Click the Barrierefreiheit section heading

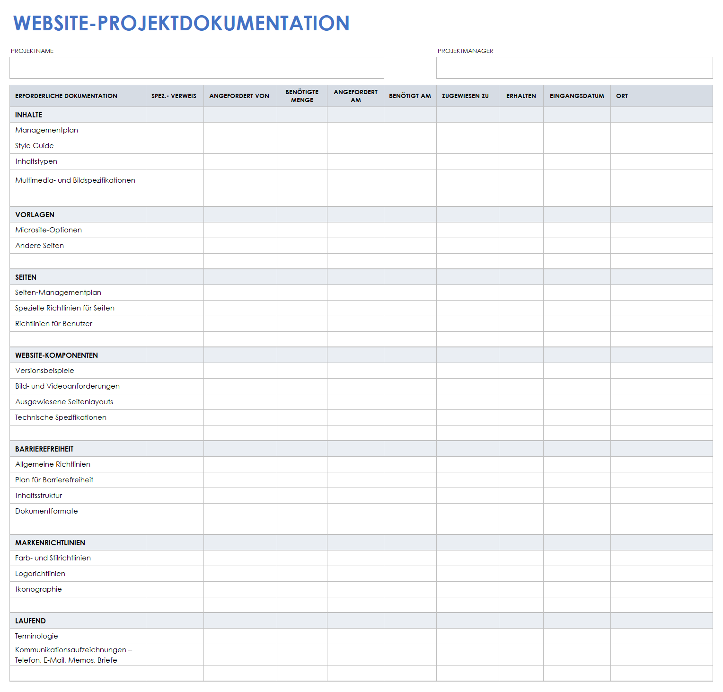point(44,449)
